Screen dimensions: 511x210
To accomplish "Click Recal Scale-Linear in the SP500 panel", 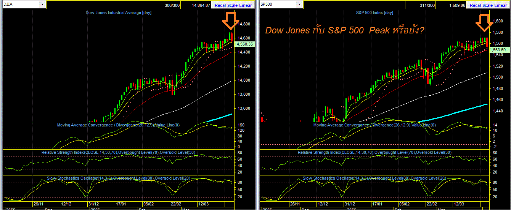I will point(489,5).
